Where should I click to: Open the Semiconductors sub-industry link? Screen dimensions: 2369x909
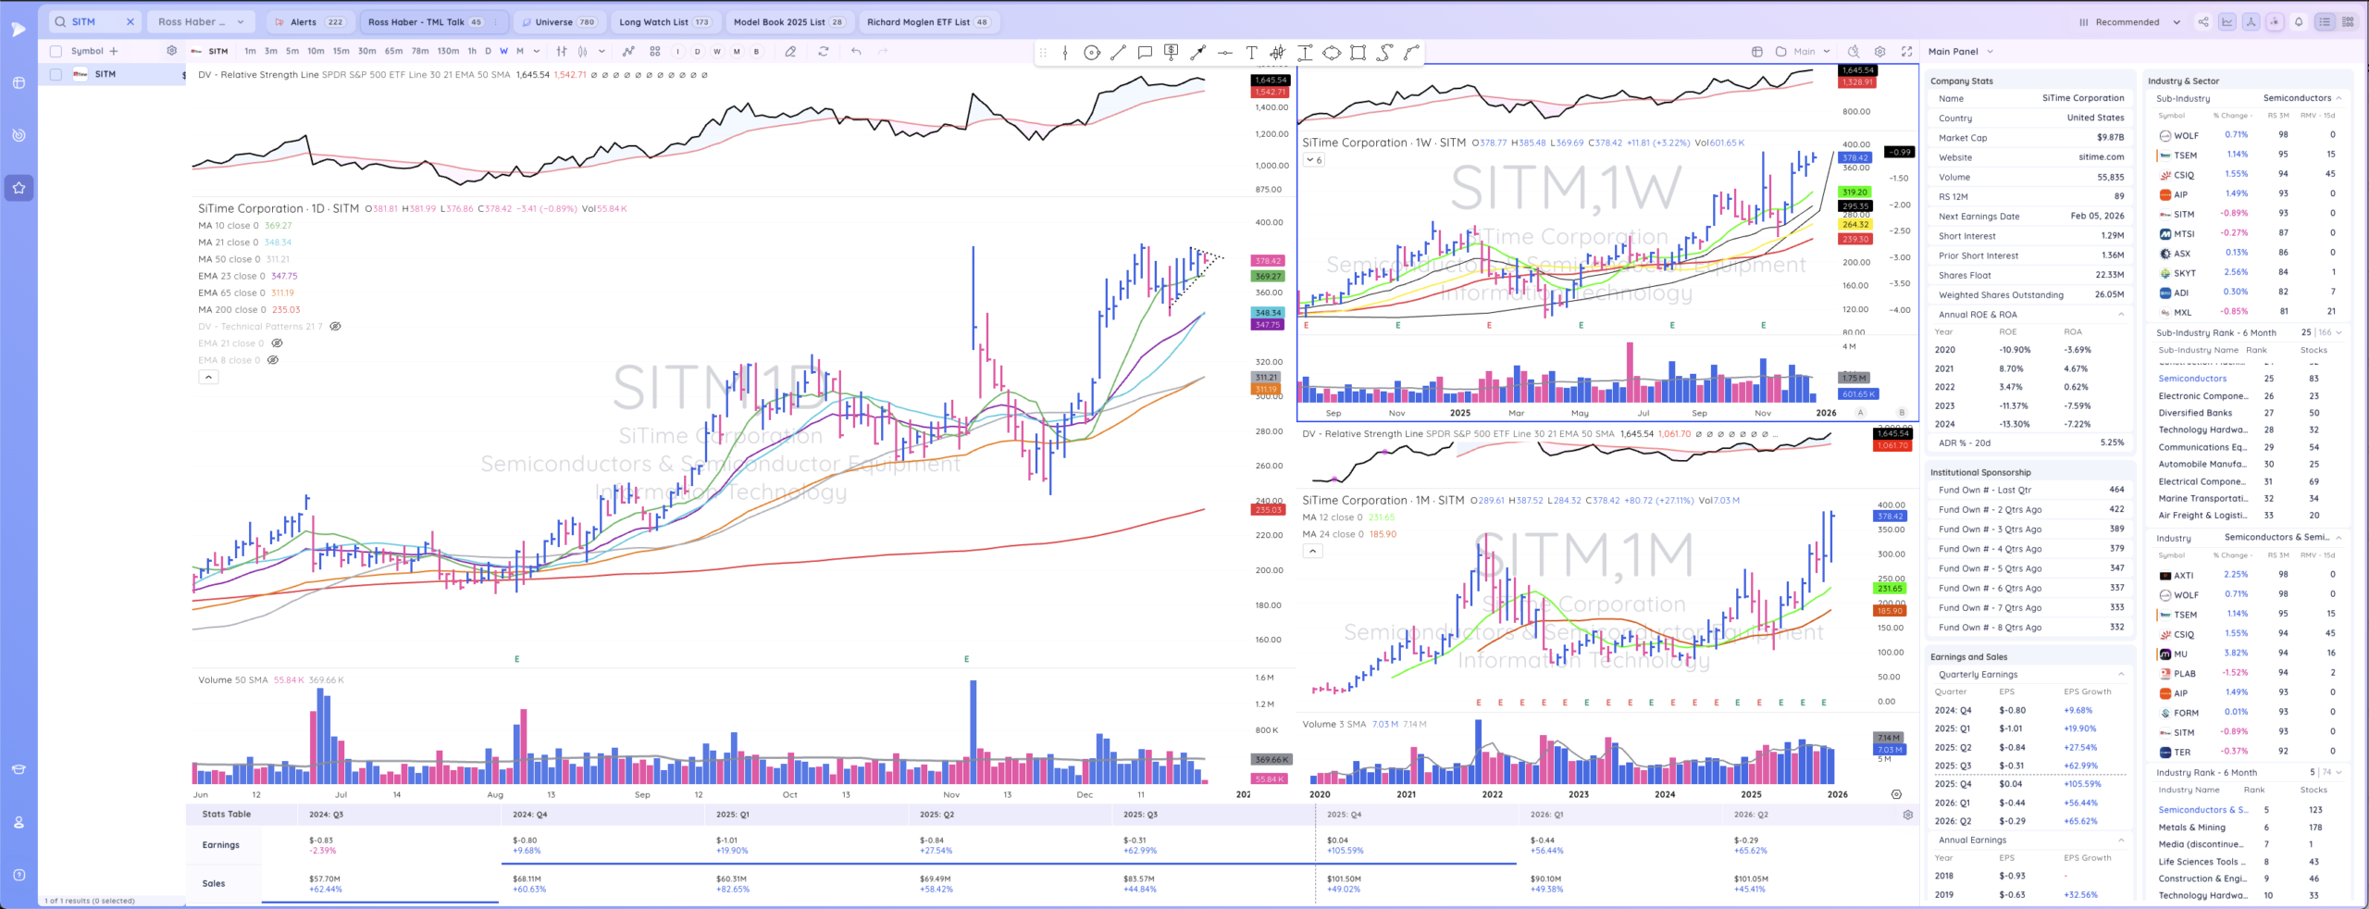[x=2192, y=379]
